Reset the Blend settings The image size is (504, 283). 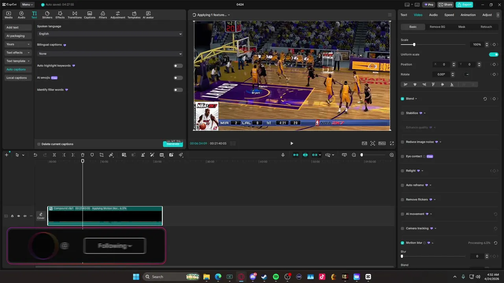tap(485, 99)
